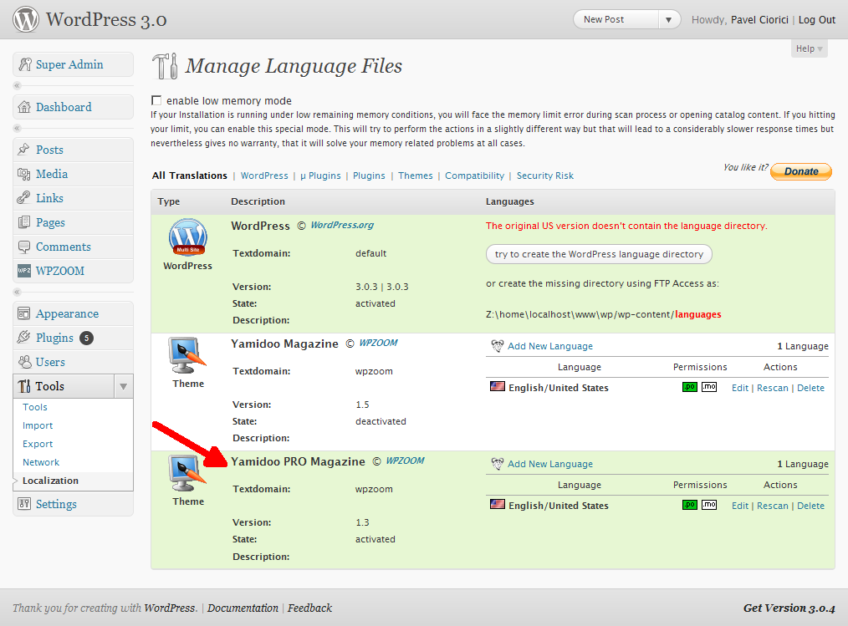Open the Compatibility filter
The width and height of the screenshot is (848, 626).
coord(474,176)
